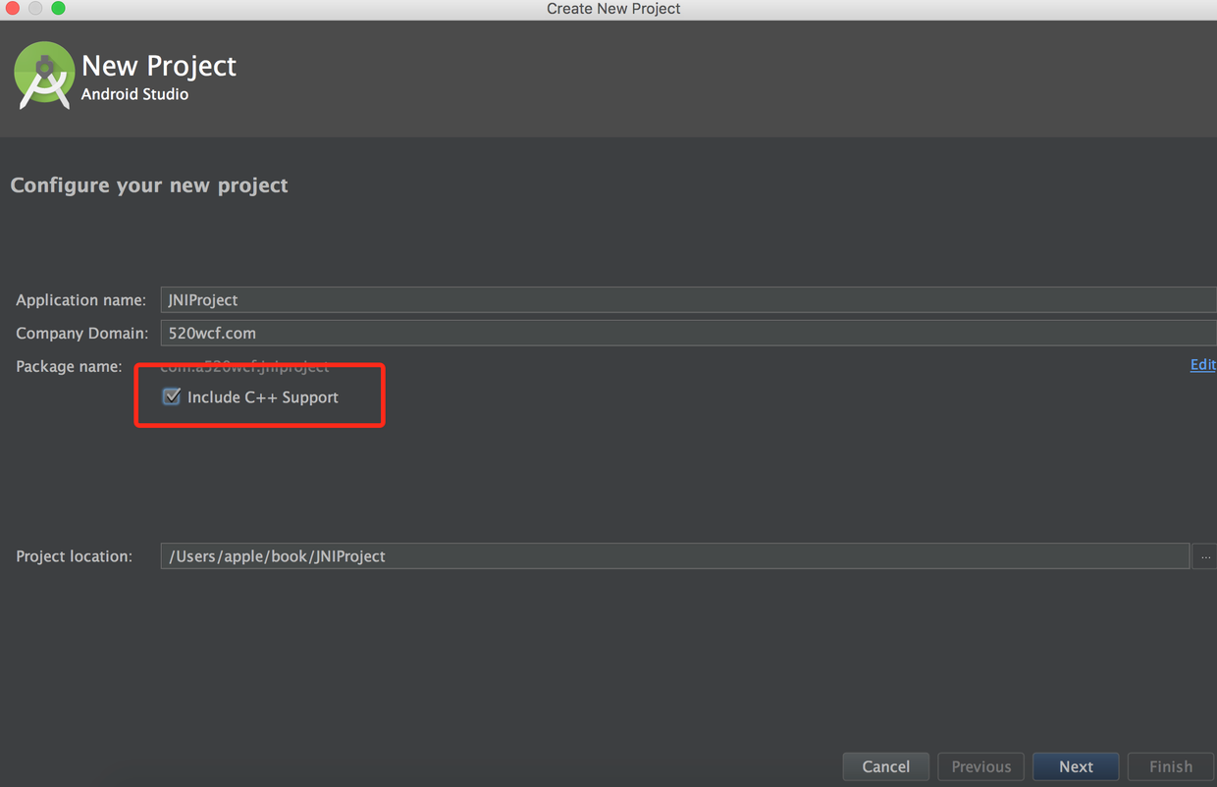Click the greyed-out Finish button

[x=1171, y=766]
